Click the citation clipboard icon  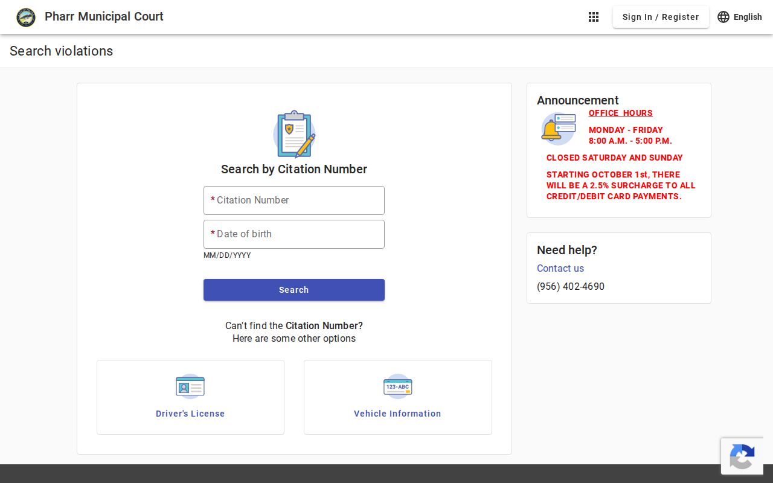coord(294,134)
